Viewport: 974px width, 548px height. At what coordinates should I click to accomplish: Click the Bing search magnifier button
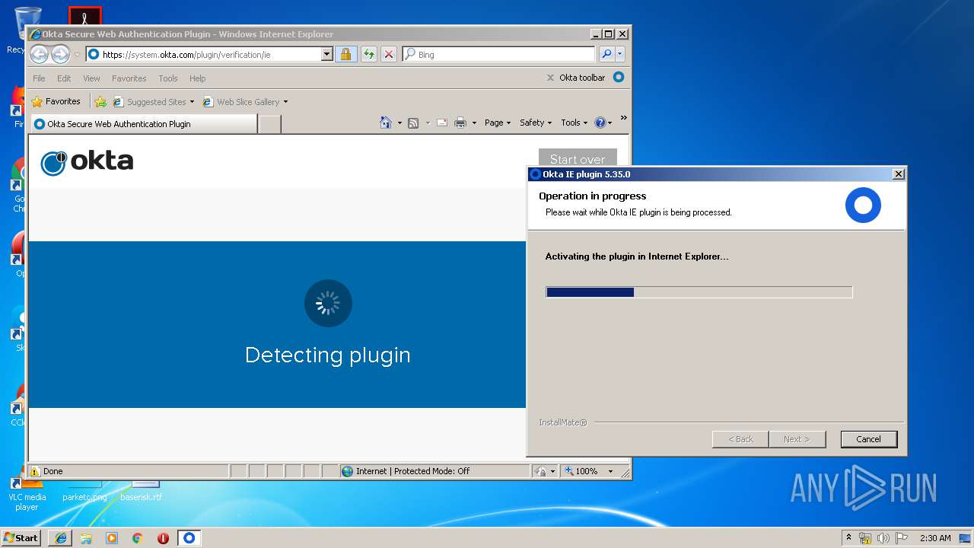pyautogui.click(x=606, y=54)
